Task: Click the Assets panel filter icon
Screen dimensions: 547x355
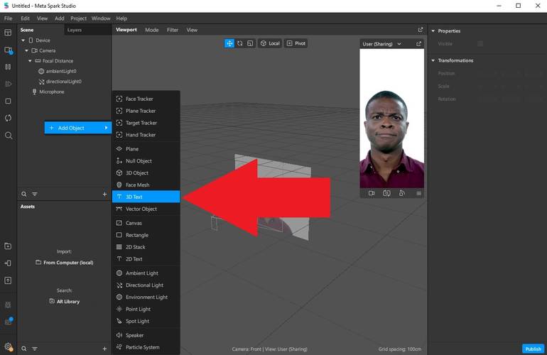Action: pos(35,349)
